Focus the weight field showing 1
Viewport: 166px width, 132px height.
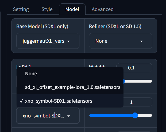(x=134, y=102)
